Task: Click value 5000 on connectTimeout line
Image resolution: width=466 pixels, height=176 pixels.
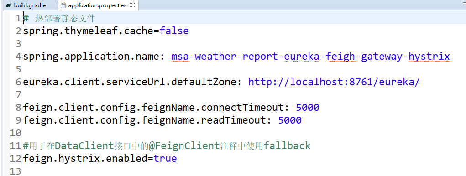Action: tap(308, 108)
